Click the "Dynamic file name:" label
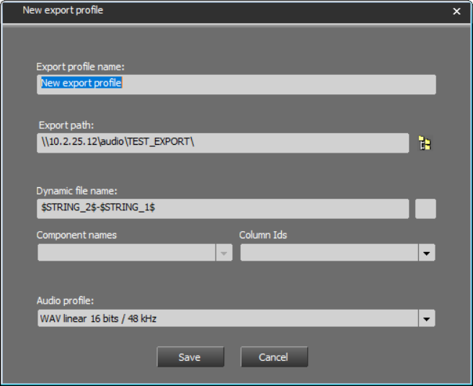 [76, 191]
